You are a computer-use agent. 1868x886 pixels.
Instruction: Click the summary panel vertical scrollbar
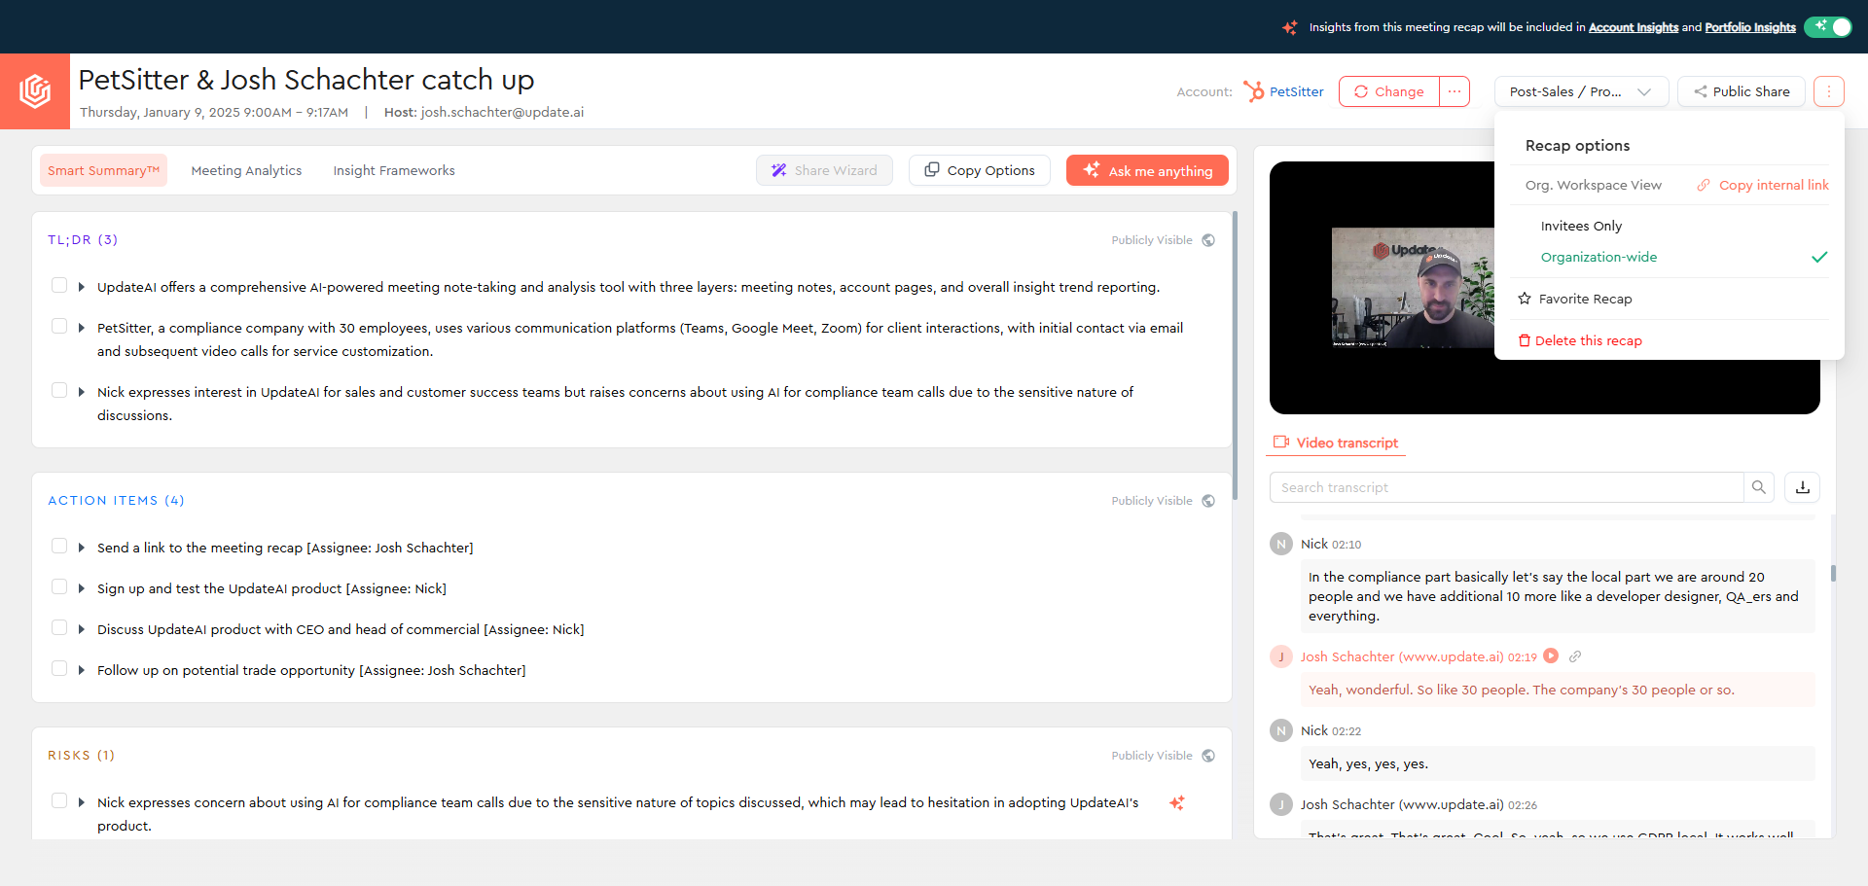tap(1235, 356)
